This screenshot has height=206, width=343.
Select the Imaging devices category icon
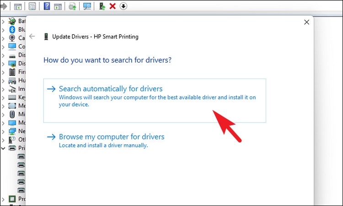pos(12,89)
